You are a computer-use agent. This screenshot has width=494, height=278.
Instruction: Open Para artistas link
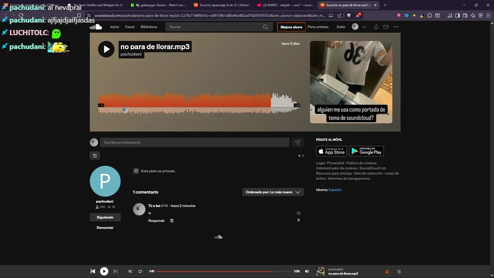click(318, 27)
